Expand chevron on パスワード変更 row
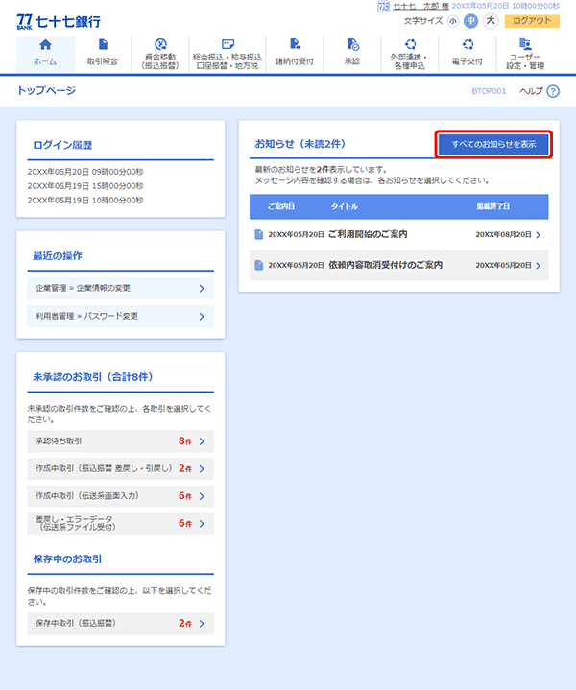Viewport: 576px width, 690px height. tap(202, 317)
